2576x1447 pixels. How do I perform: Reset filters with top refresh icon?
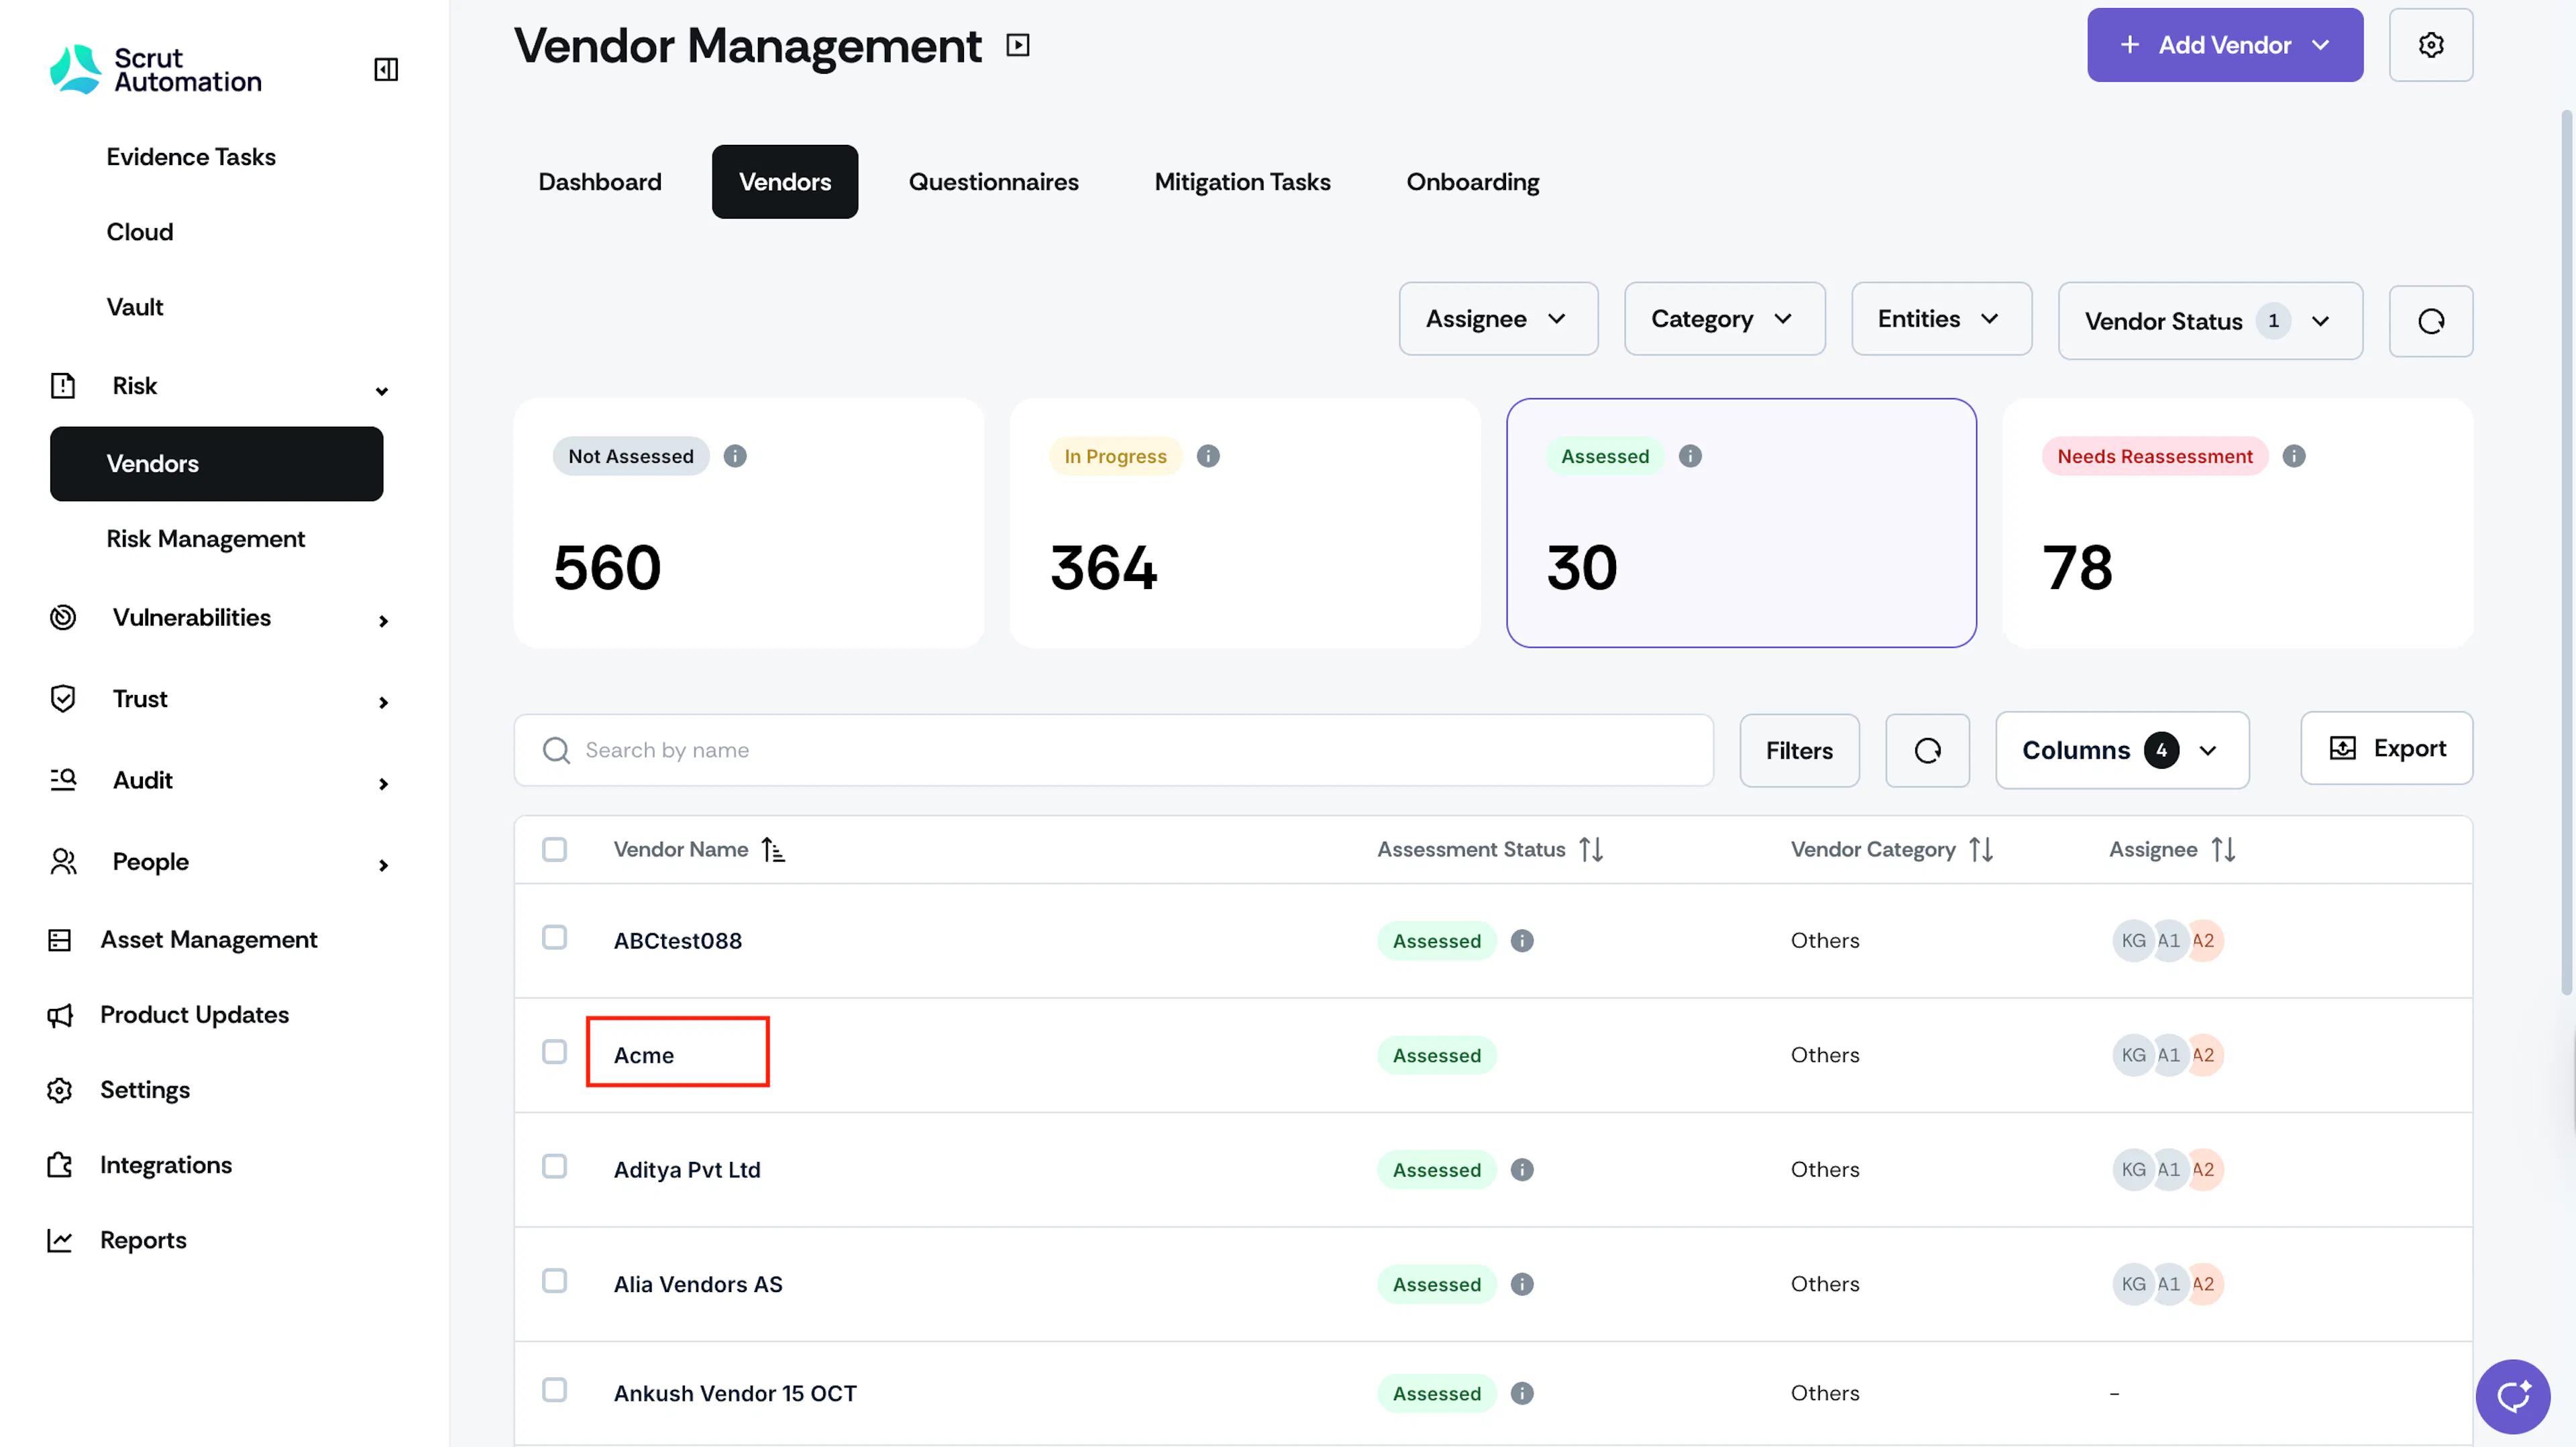click(2430, 321)
